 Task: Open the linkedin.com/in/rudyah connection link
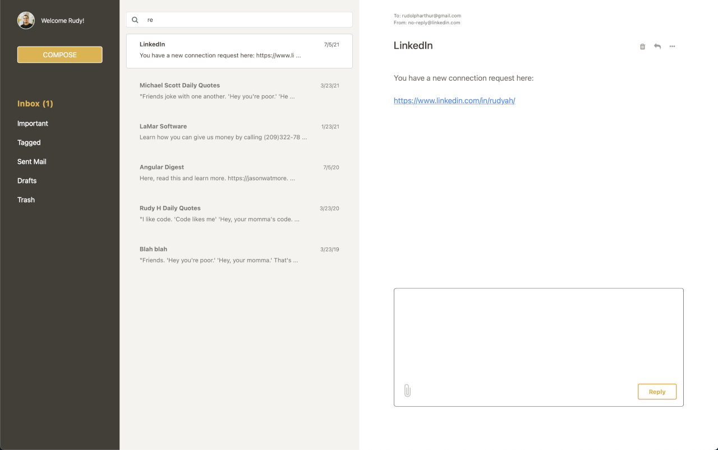[454, 100]
